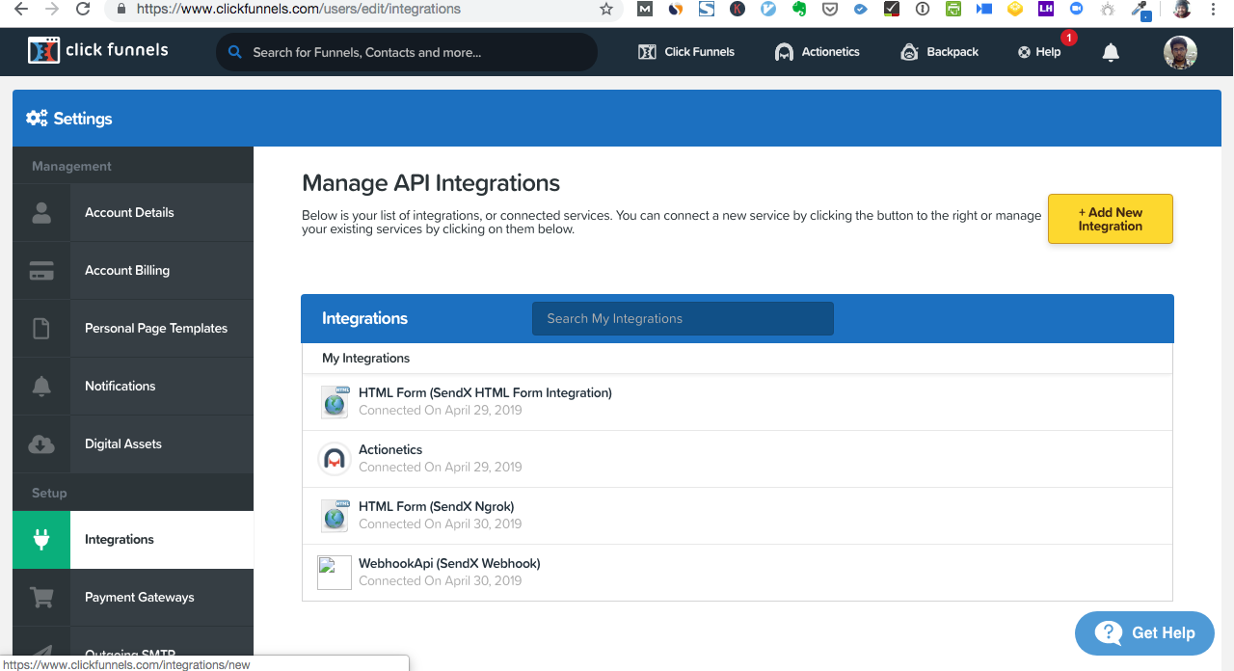Click the browser address bar URL
The width and height of the screenshot is (1234, 671).
point(299,9)
